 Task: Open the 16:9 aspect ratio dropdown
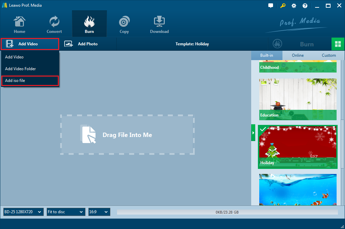tap(99, 212)
